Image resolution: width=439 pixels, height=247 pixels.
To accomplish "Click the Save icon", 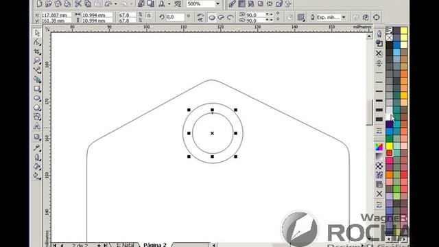I will pos(58,4).
